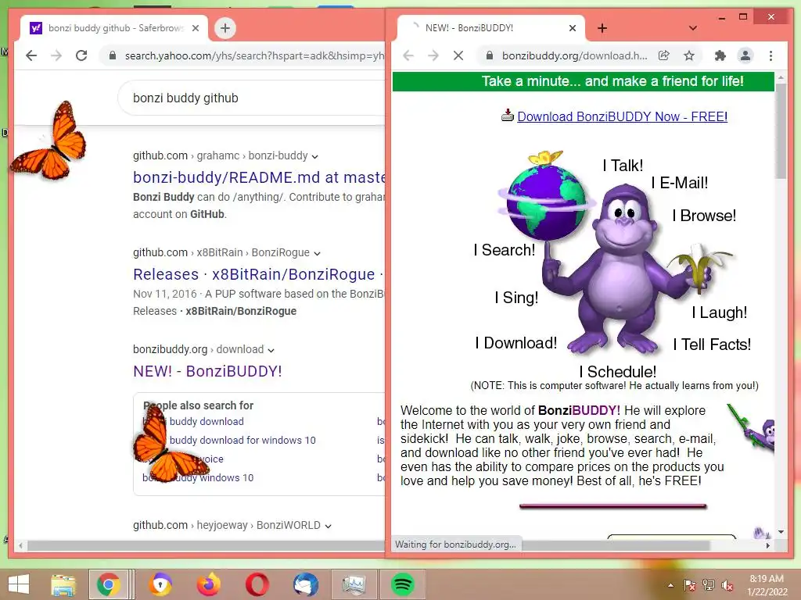Click the padlock icon beside search.yahoo.com
Screen dimensions: 801x600
click(x=113, y=55)
